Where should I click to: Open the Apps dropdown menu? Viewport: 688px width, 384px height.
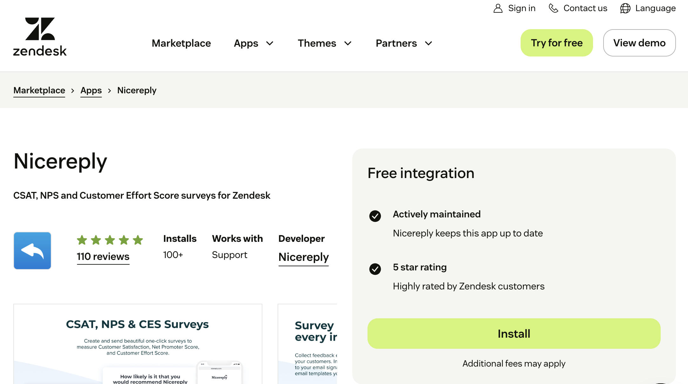pyautogui.click(x=253, y=43)
